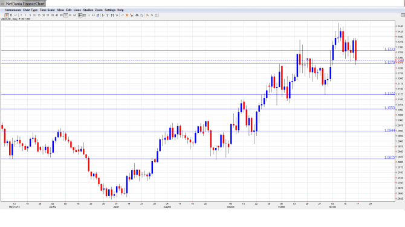Select the weekly (W) time scale

[70, 15]
